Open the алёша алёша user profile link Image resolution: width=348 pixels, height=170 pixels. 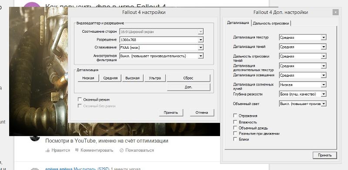point(59,169)
